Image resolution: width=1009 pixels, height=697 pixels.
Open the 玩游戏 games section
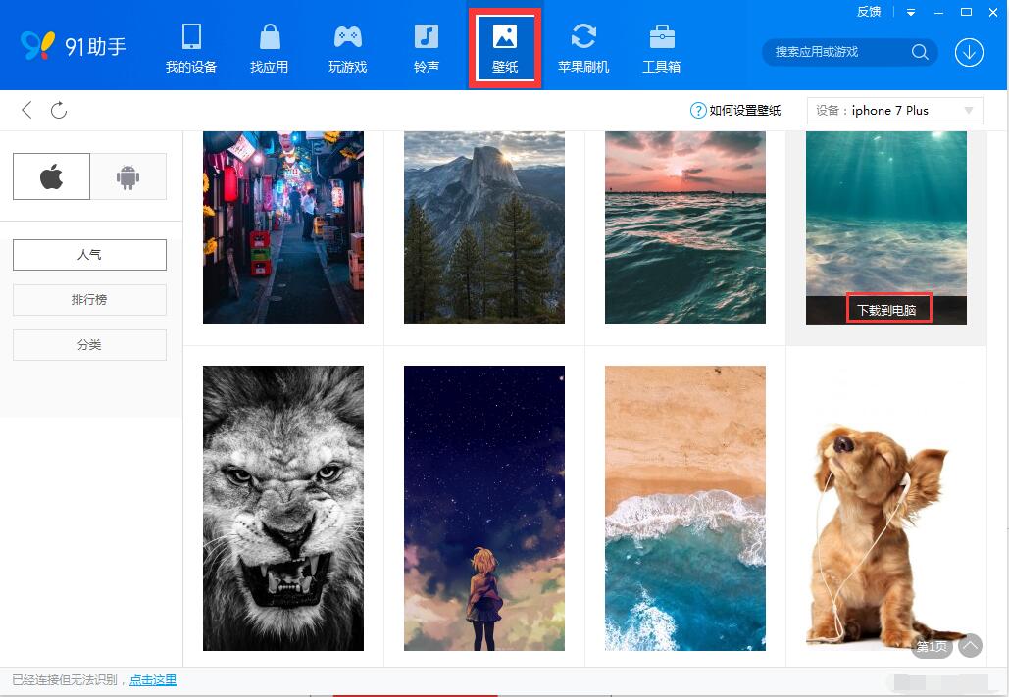[347, 47]
